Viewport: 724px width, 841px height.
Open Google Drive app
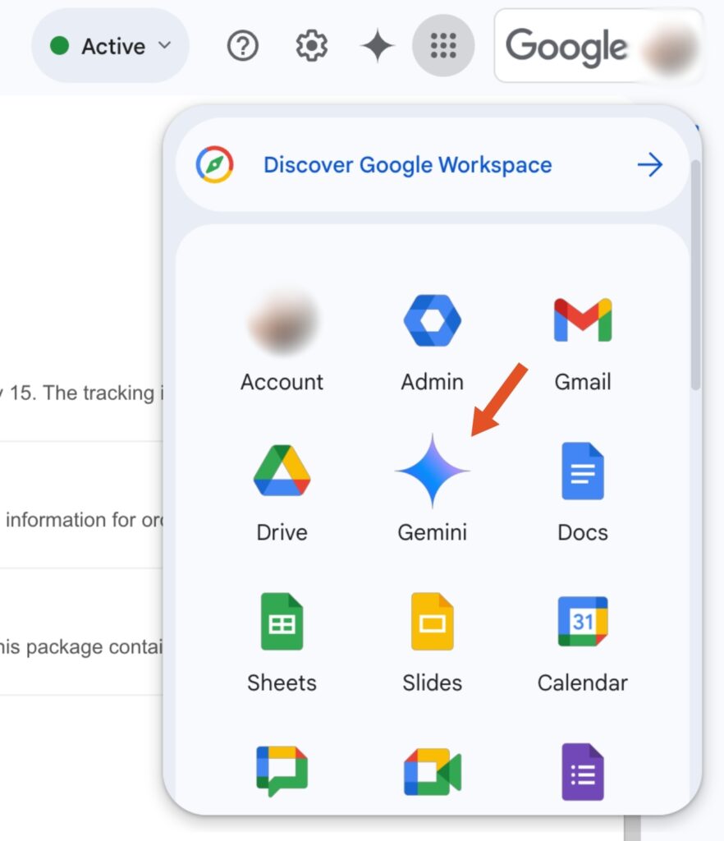(x=282, y=492)
